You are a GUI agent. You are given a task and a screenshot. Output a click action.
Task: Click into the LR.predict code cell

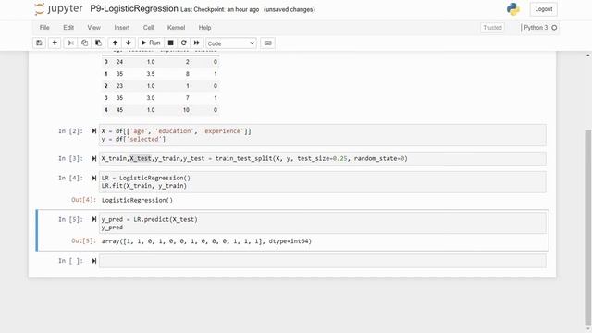(323, 224)
